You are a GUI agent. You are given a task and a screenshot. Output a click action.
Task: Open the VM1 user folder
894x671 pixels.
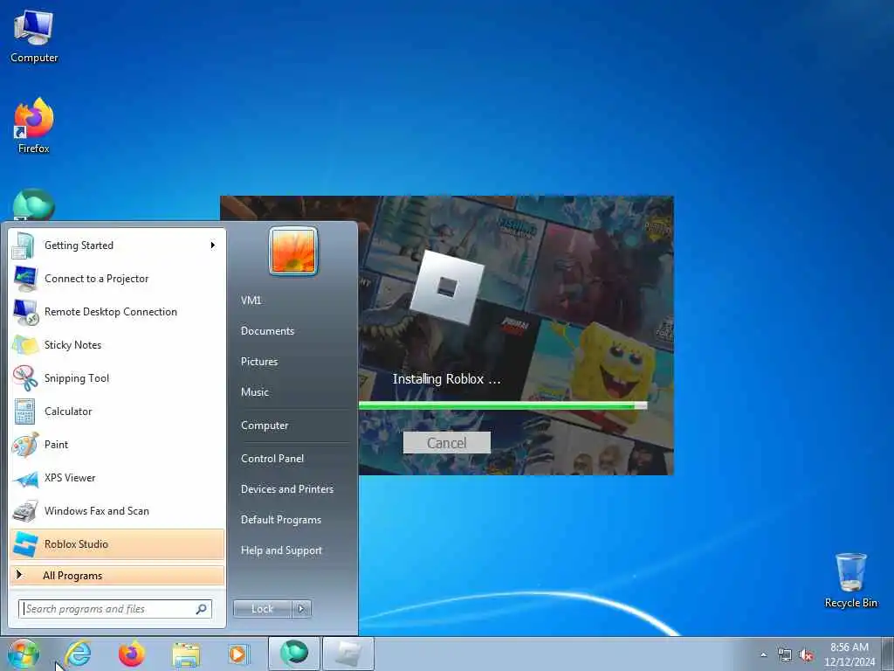[x=251, y=301]
